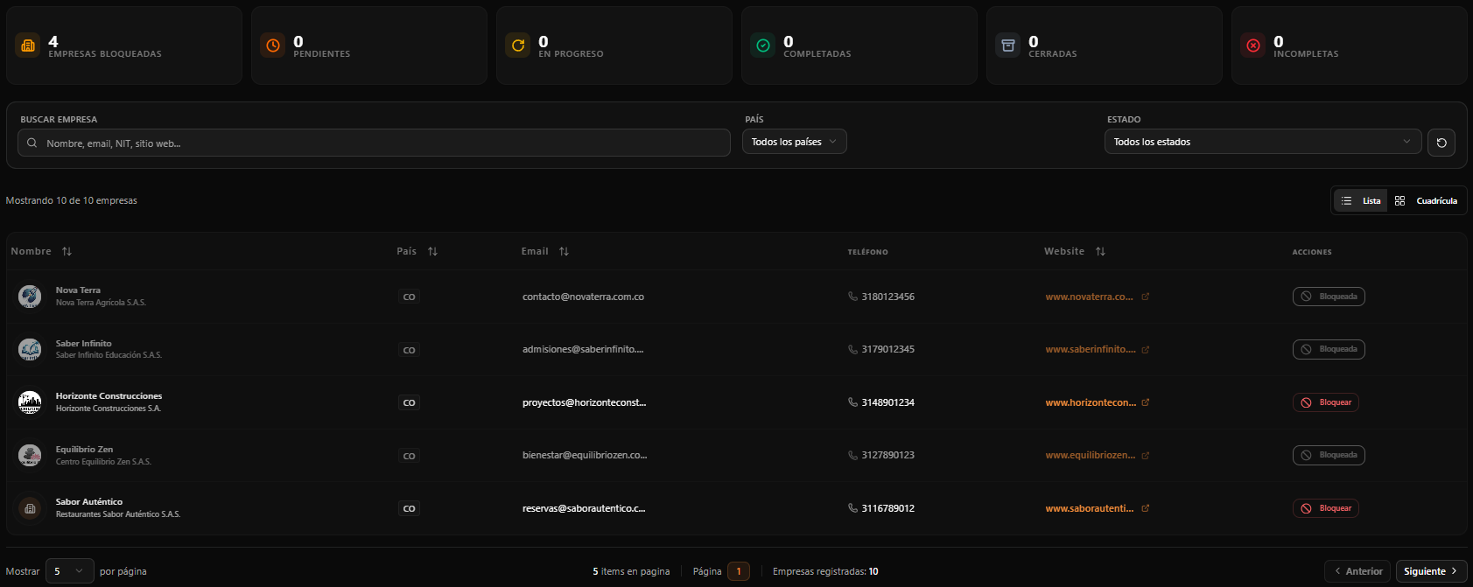The image size is (1473, 587).
Task: Open www.saberinfinito... website link
Action: pos(1091,349)
